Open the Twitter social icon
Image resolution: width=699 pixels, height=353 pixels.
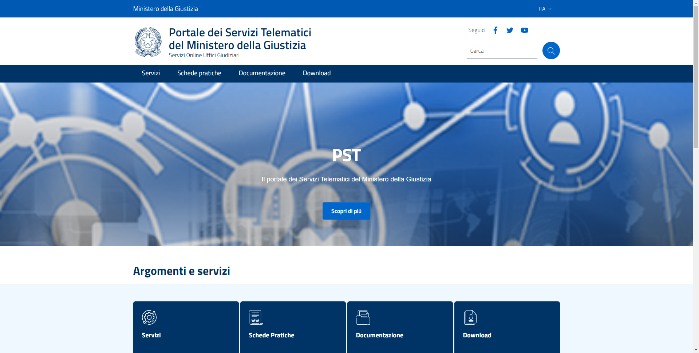coord(510,30)
